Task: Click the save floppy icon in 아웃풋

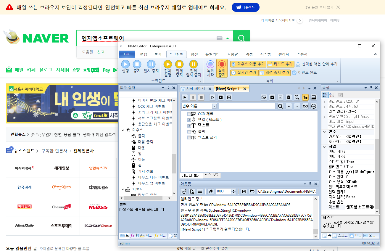Action: (244, 191)
